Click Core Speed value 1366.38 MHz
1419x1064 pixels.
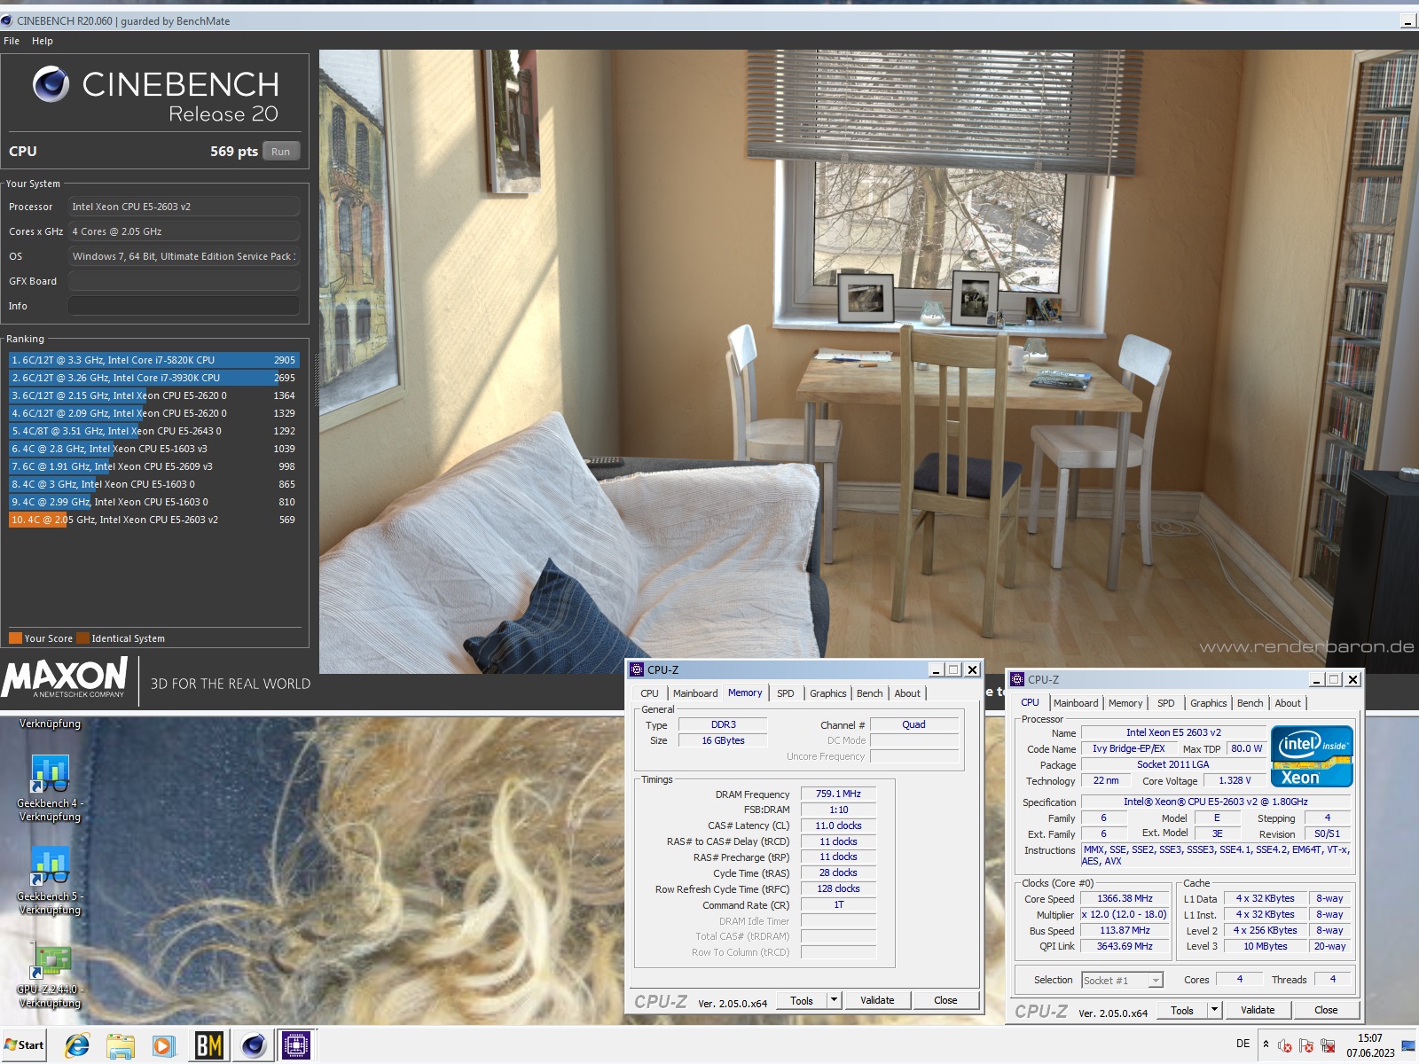pos(1125,898)
